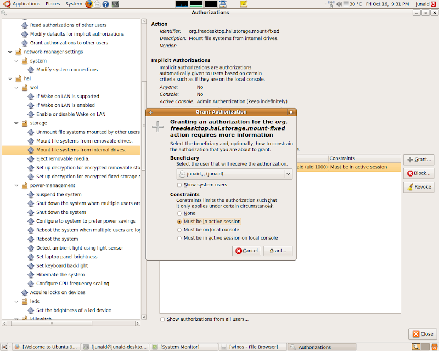Select Reboot the system action
This screenshot has height=351, width=439.
(57, 239)
